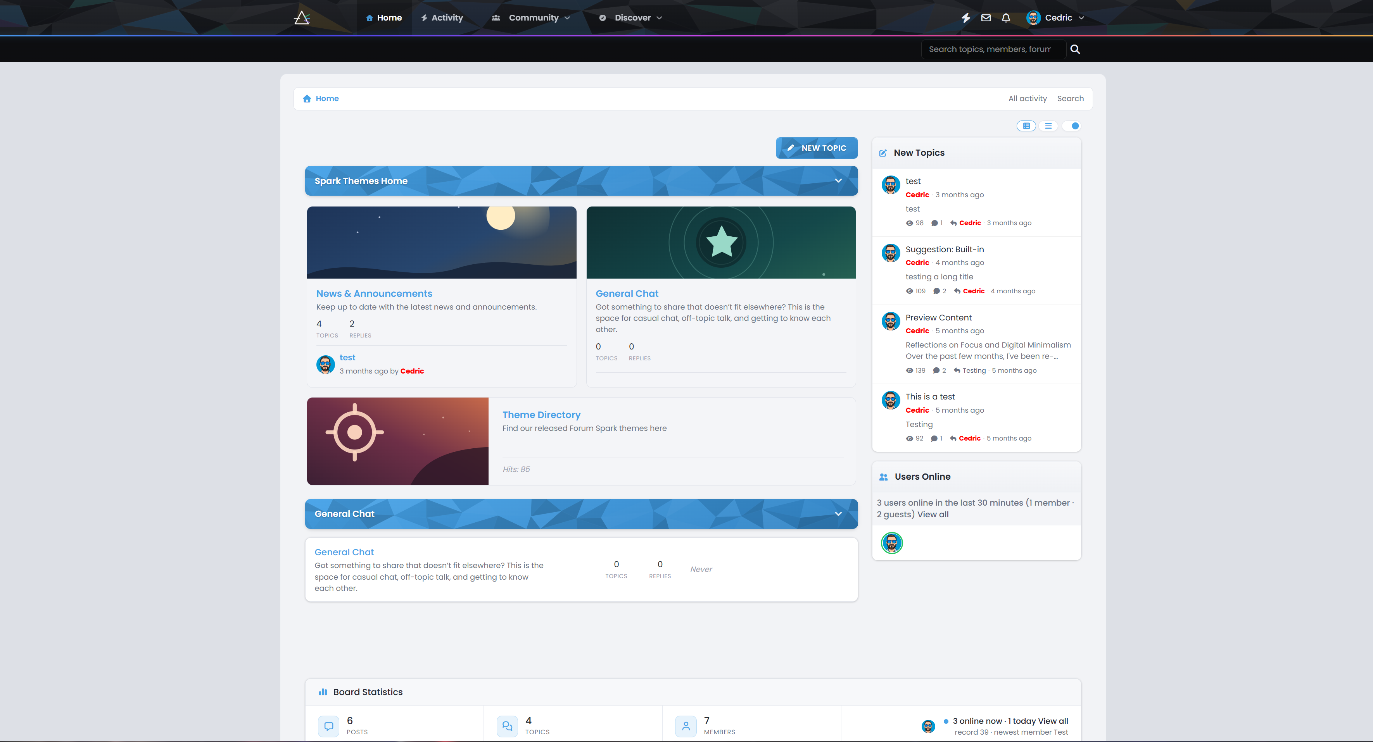The height and width of the screenshot is (742, 1373).
Task: Click the online member avatar in Users Online
Action: pyautogui.click(x=892, y=543)
